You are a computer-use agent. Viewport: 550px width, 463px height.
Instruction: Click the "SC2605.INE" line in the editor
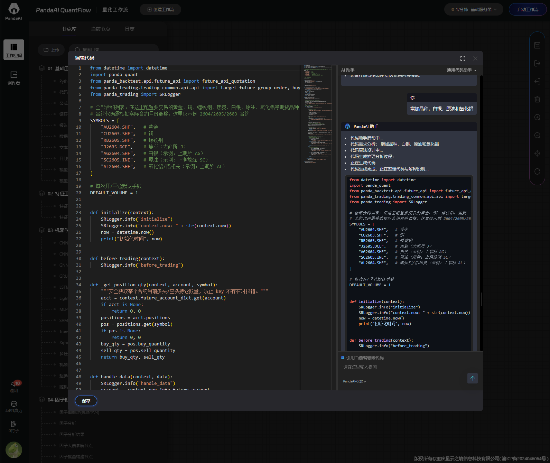click(x=154, y=160)
